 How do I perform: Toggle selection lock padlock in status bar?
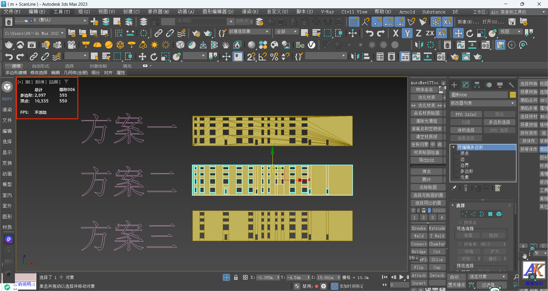[236, 277]
